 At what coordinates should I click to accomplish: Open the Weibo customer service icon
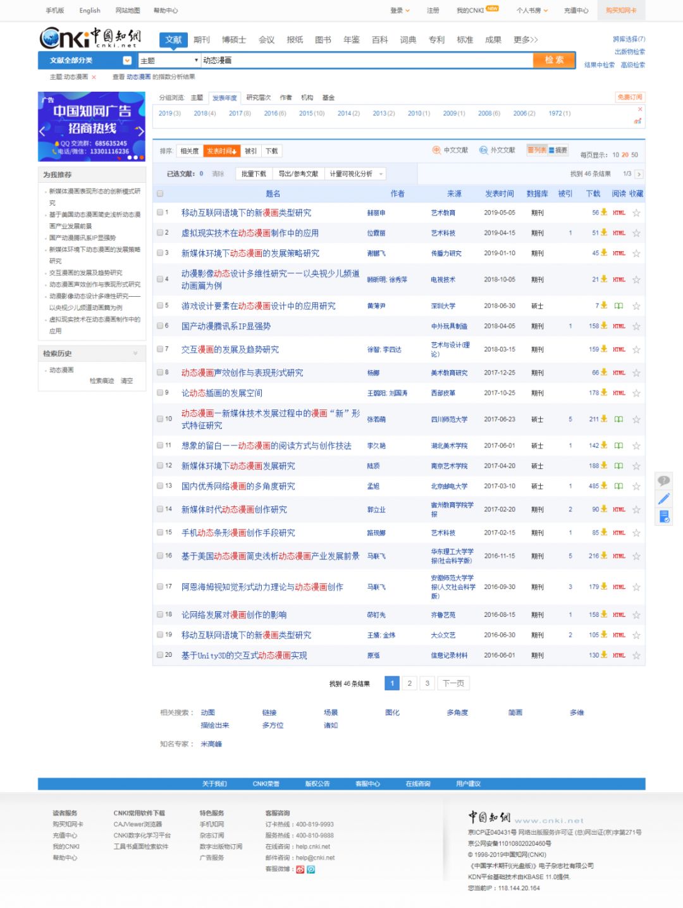point(300,869)
